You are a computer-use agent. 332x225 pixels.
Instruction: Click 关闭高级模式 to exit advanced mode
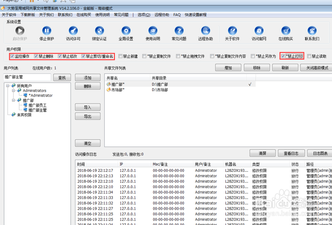tap(316, 67)
